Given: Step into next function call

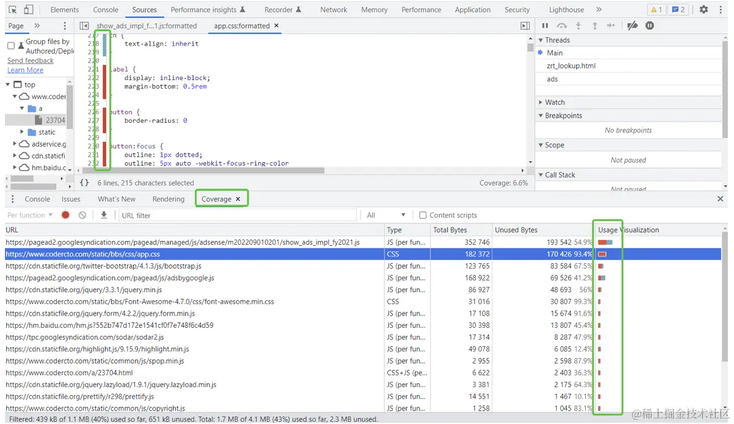Looking at the screenshot, I should pos(579,26).
